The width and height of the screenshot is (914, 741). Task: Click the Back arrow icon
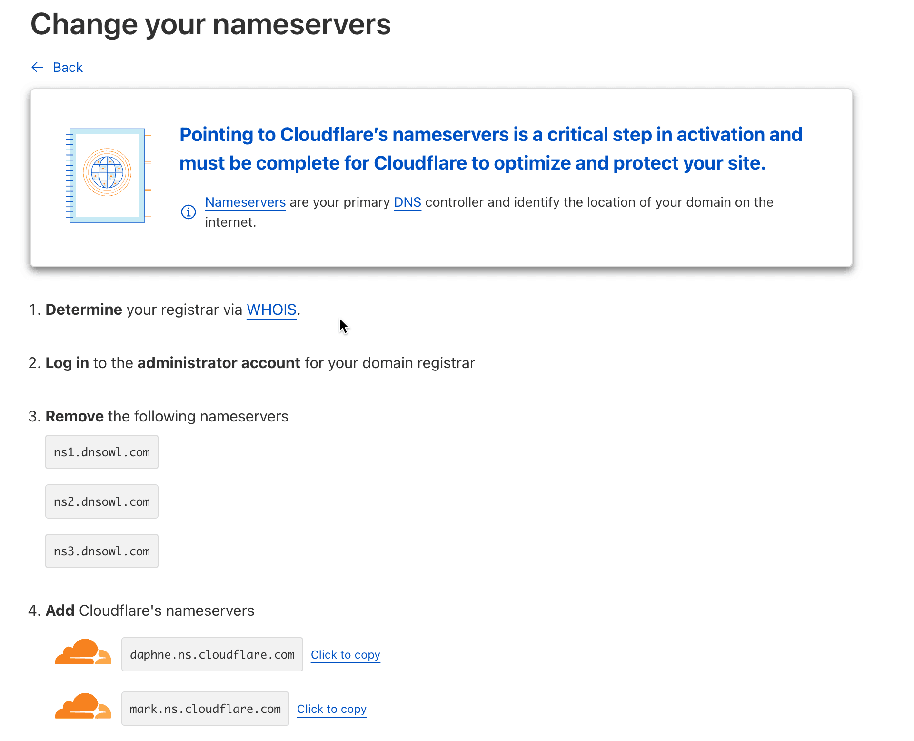click(x=37, y=68)
